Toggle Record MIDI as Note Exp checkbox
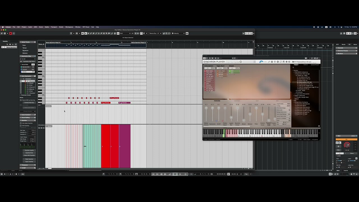 click(x=20, y=100)
